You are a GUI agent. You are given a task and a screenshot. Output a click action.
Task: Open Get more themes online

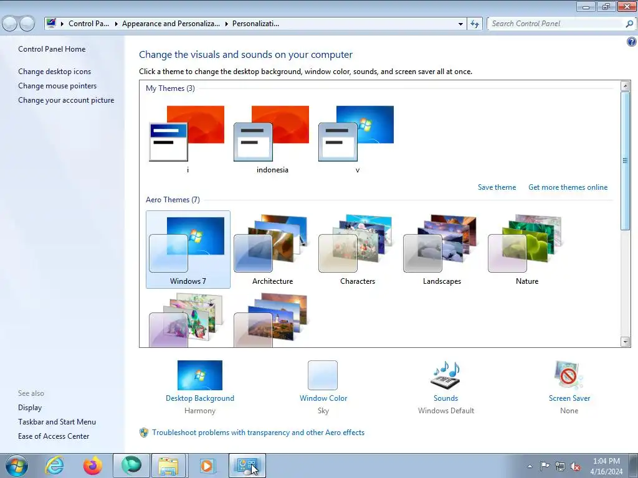[x=568, y=187]
